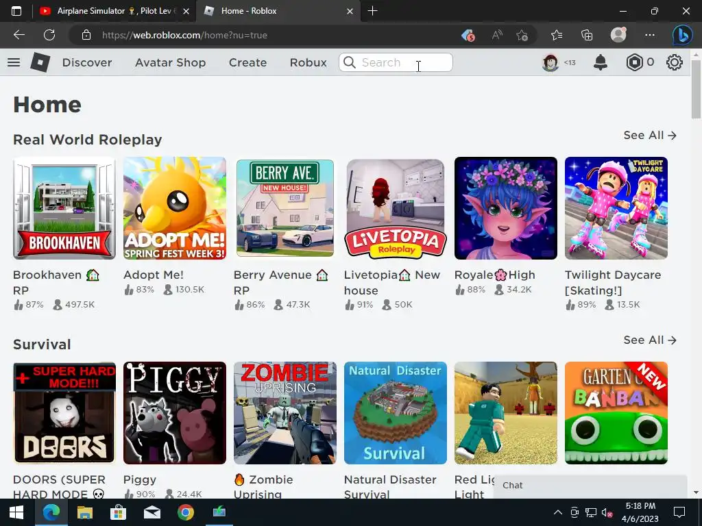Open the Adopt Me! game thumbnail

pyautogui.click(x=175, y=208)
